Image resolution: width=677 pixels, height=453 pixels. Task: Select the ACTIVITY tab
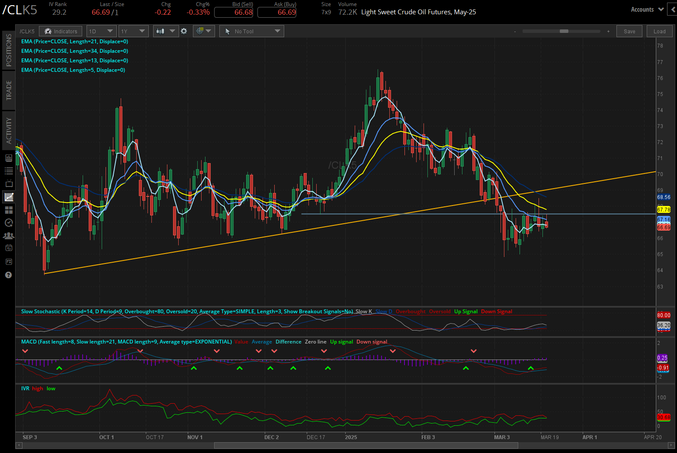[x=8, y=130]
